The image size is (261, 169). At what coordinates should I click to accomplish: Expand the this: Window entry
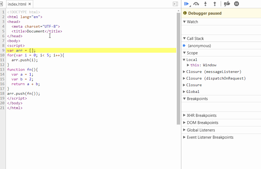click(188, 65)
